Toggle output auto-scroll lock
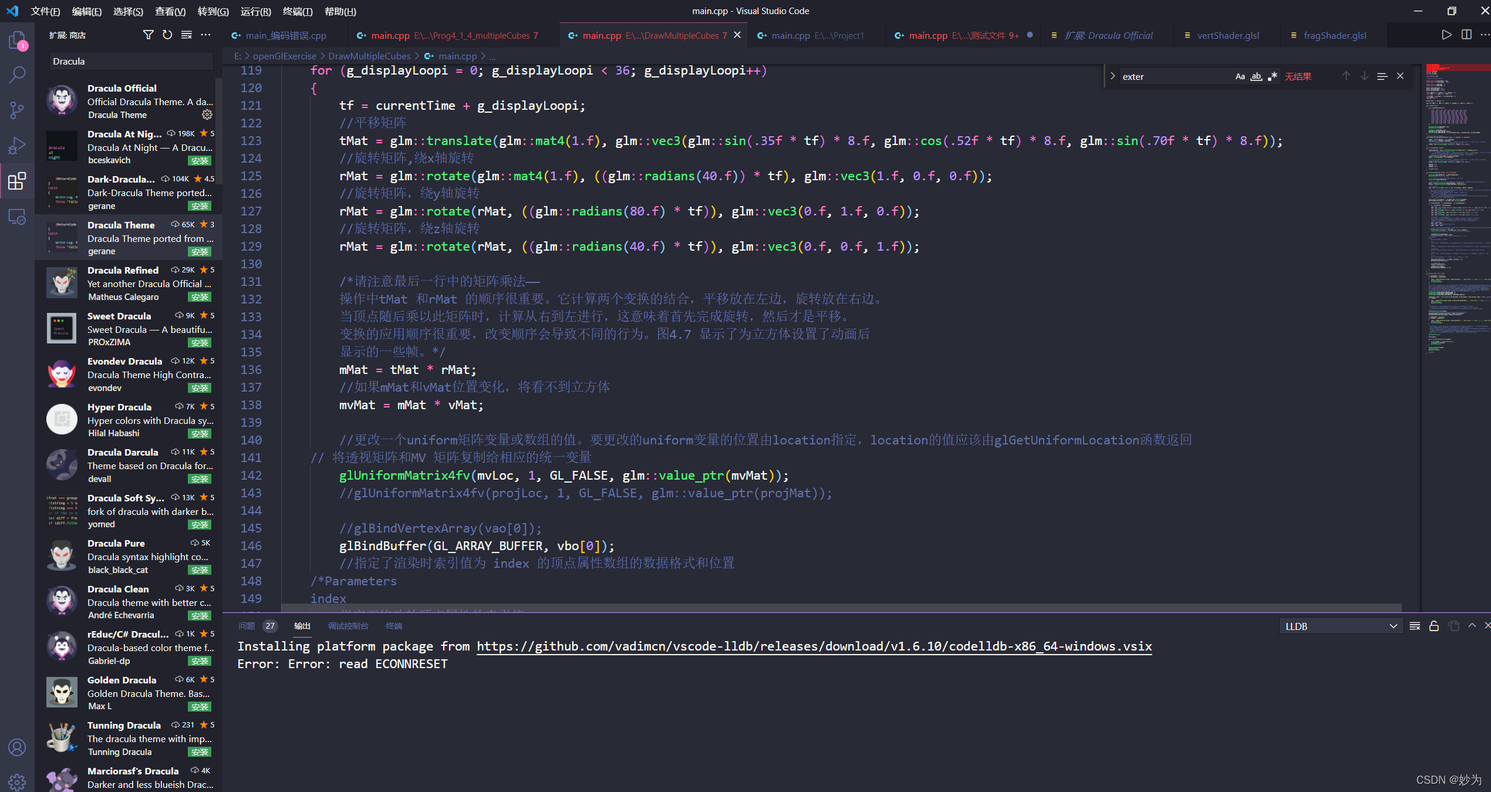Screen dimensions: 1491x792 tap(1434, 626)
